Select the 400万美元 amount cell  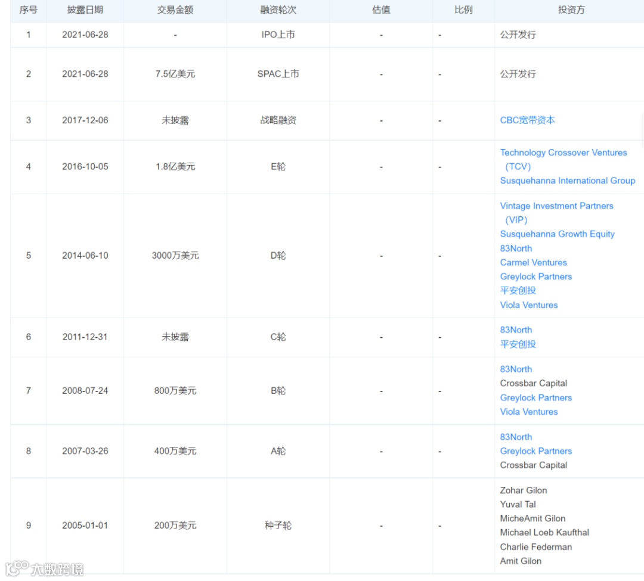tap(175, 451)
